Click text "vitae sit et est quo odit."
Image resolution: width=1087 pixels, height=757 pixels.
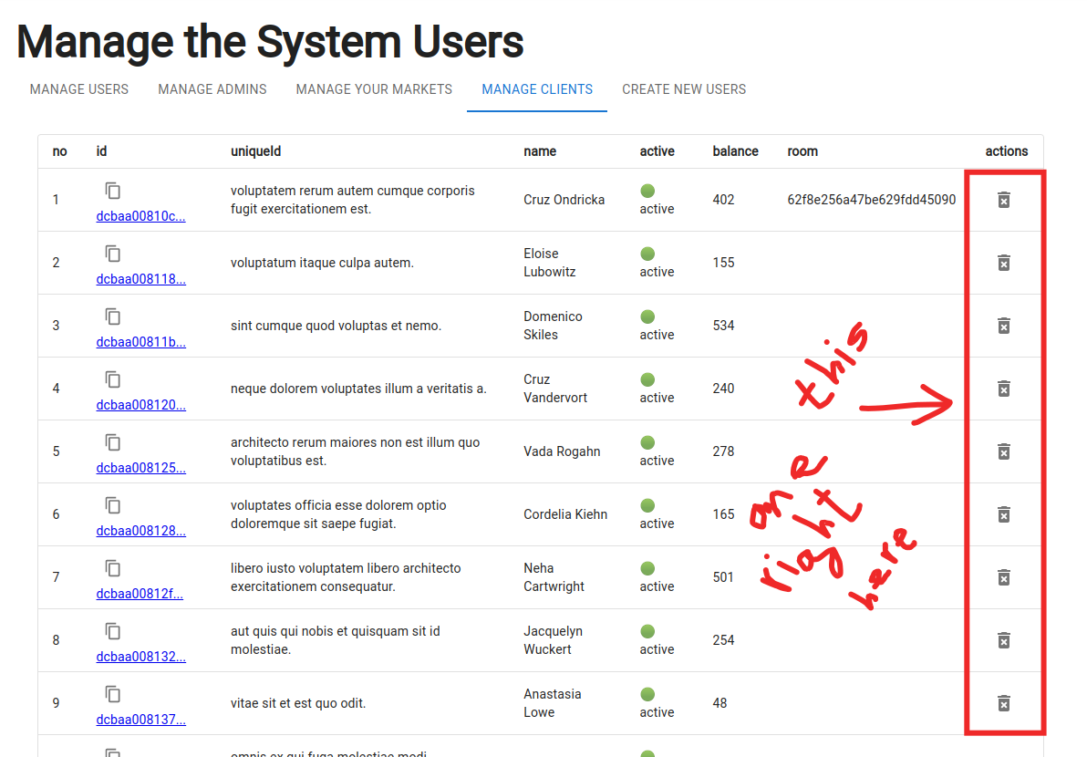[x=298, y=703]
